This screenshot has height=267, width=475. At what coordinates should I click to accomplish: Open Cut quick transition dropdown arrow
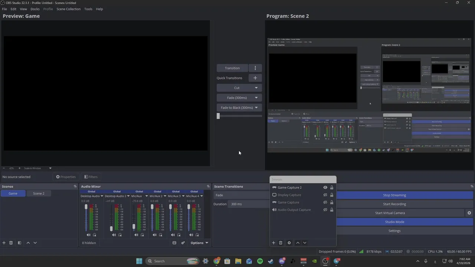click(256, 88)
